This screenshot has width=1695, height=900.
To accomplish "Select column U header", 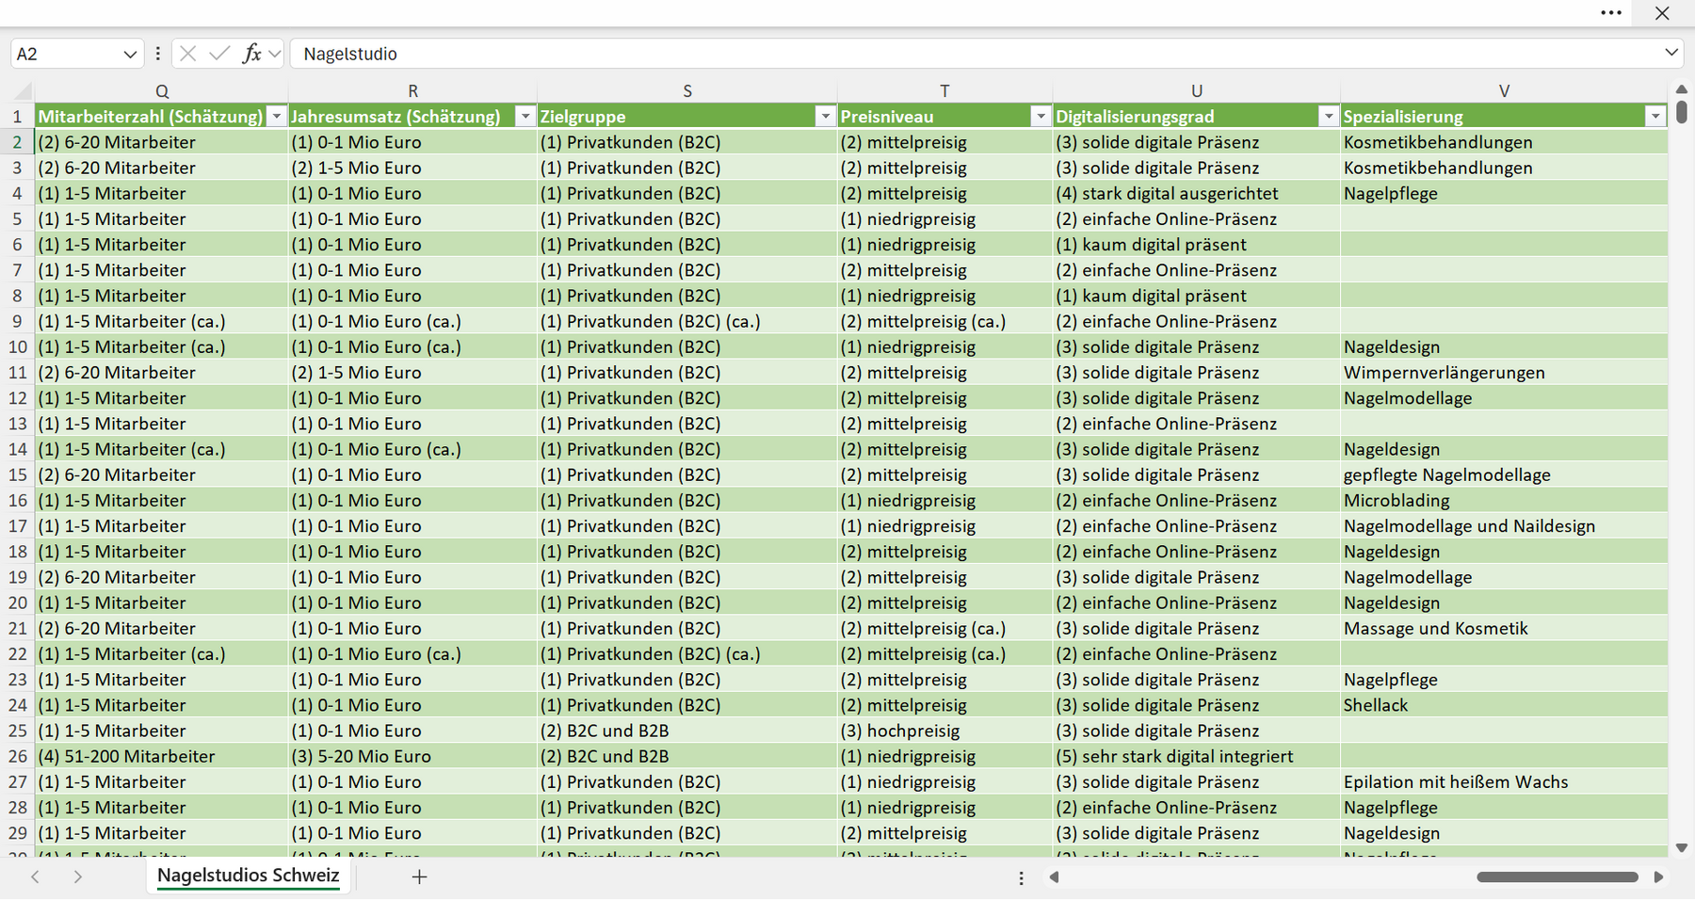I will pos(1197,91).
